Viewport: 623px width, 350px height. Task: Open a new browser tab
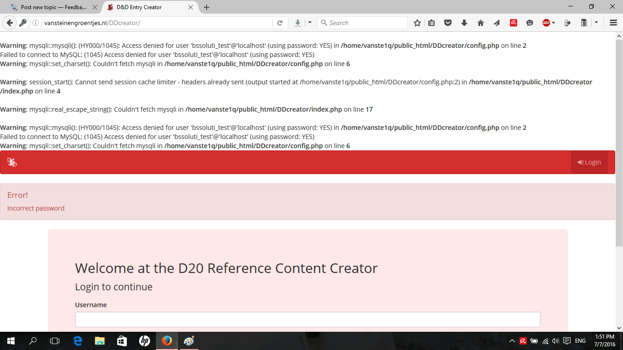point(207,7)
